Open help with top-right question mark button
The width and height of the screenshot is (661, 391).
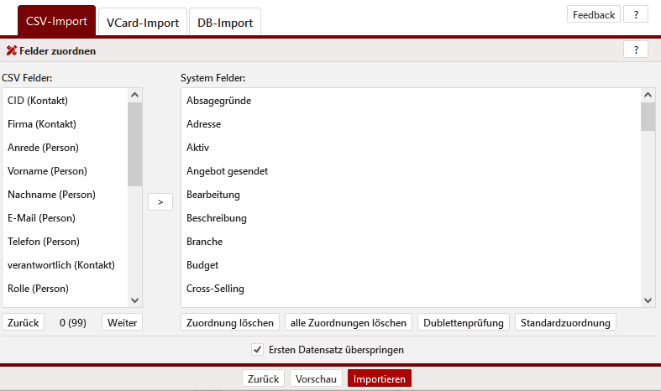tap(635, 15)
